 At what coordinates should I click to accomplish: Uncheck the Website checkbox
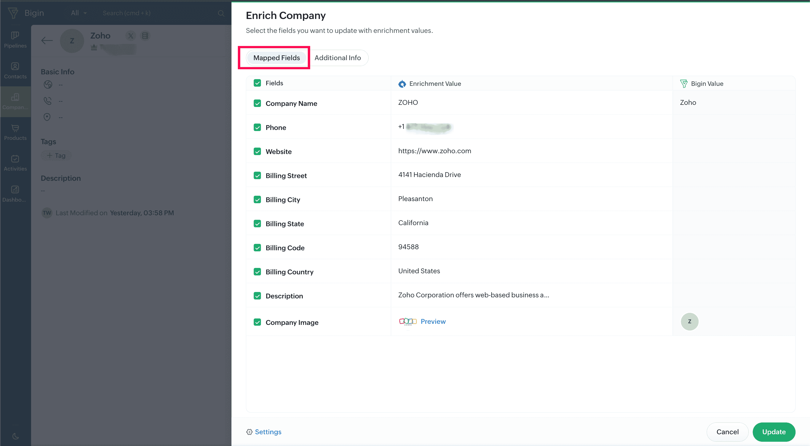tap(257, 152)
